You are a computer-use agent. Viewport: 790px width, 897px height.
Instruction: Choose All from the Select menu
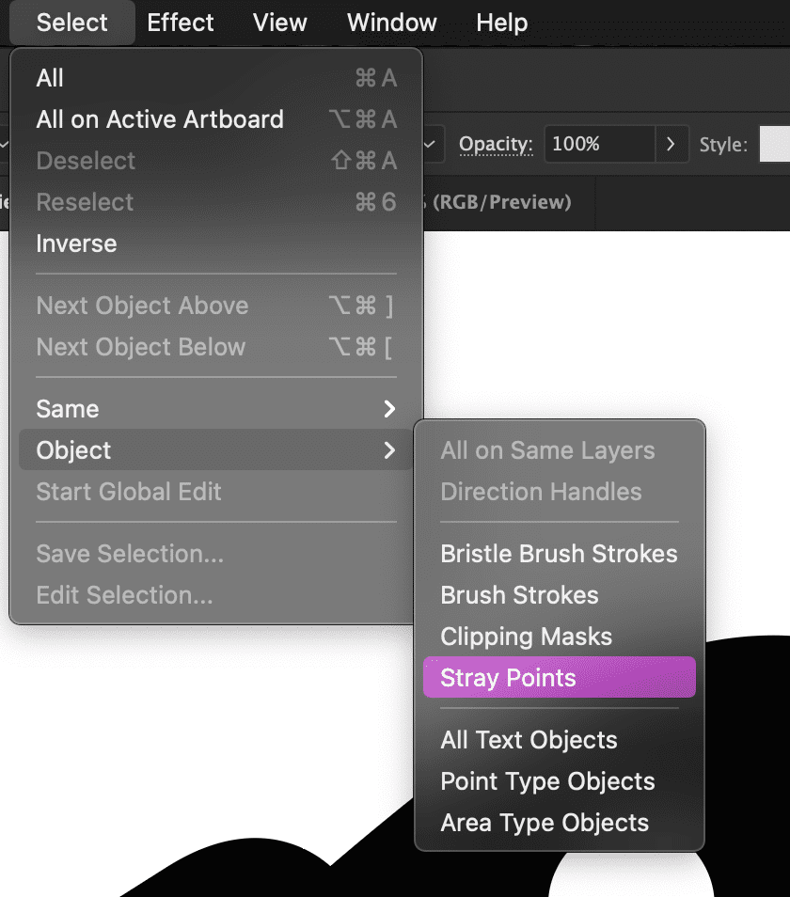(50, 78)
